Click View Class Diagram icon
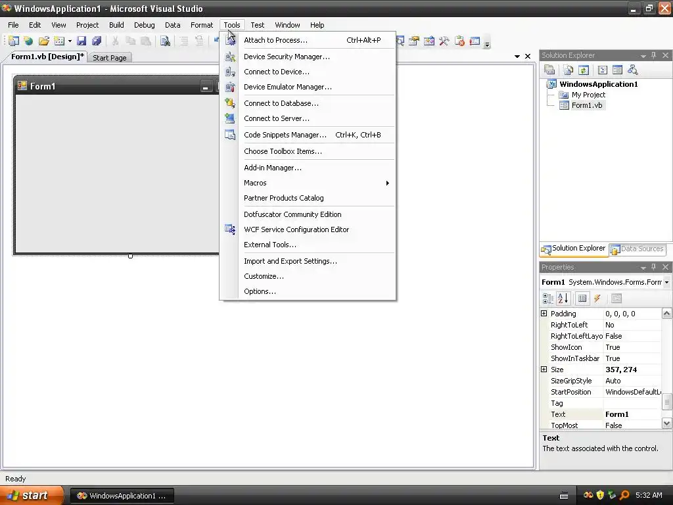This screenshot has width=673, height=505. [633, 70]
